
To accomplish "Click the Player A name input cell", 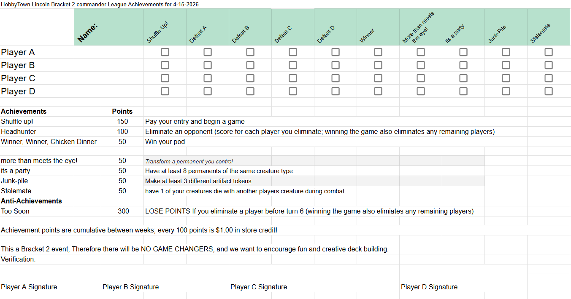I will [x=108, y=52].
